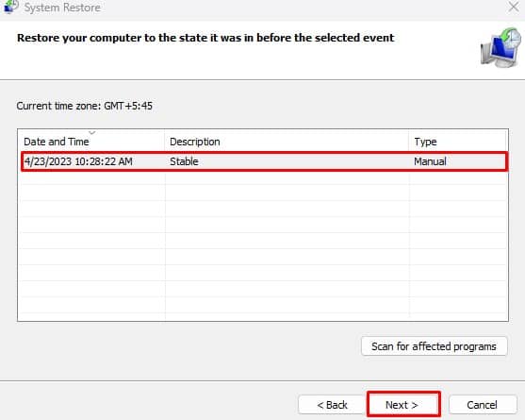Sort by Description column header

pyautogui.click(x=287, y=142)
